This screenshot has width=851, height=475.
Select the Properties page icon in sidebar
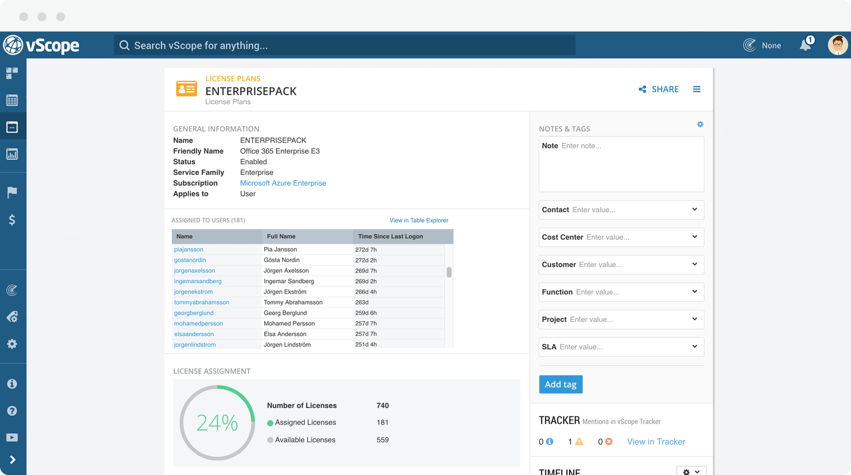[12, 127]
